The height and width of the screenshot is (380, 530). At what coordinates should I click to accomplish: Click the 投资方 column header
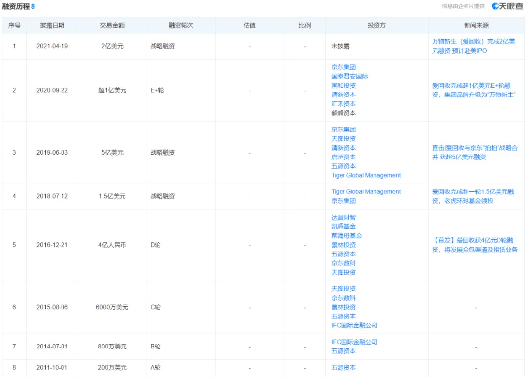pos(376,25)
